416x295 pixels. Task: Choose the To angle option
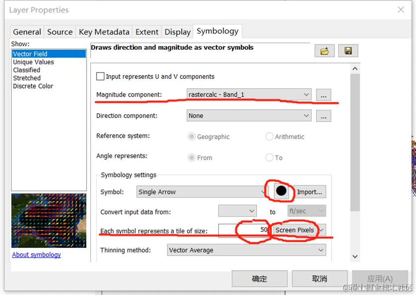coord(269,158)
